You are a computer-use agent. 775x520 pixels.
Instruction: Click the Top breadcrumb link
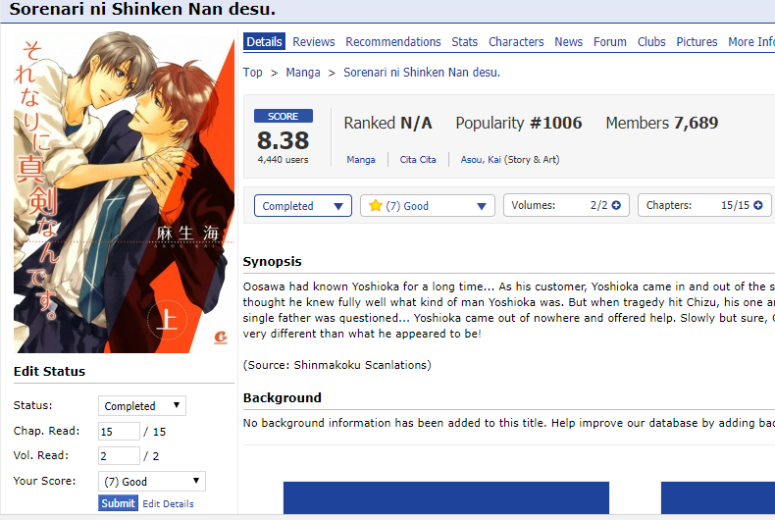252,73
